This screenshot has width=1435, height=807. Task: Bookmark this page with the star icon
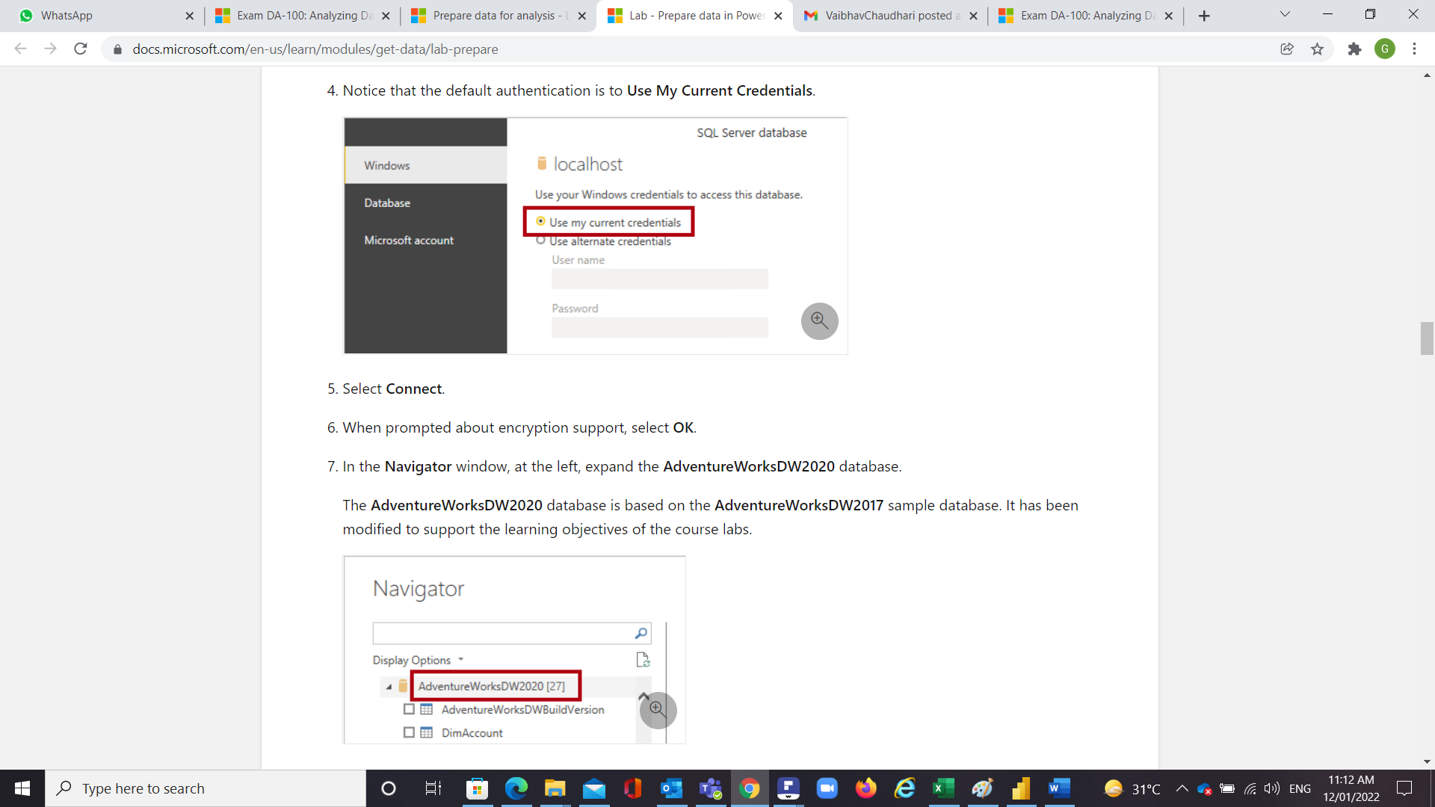tap(1317, 49)
